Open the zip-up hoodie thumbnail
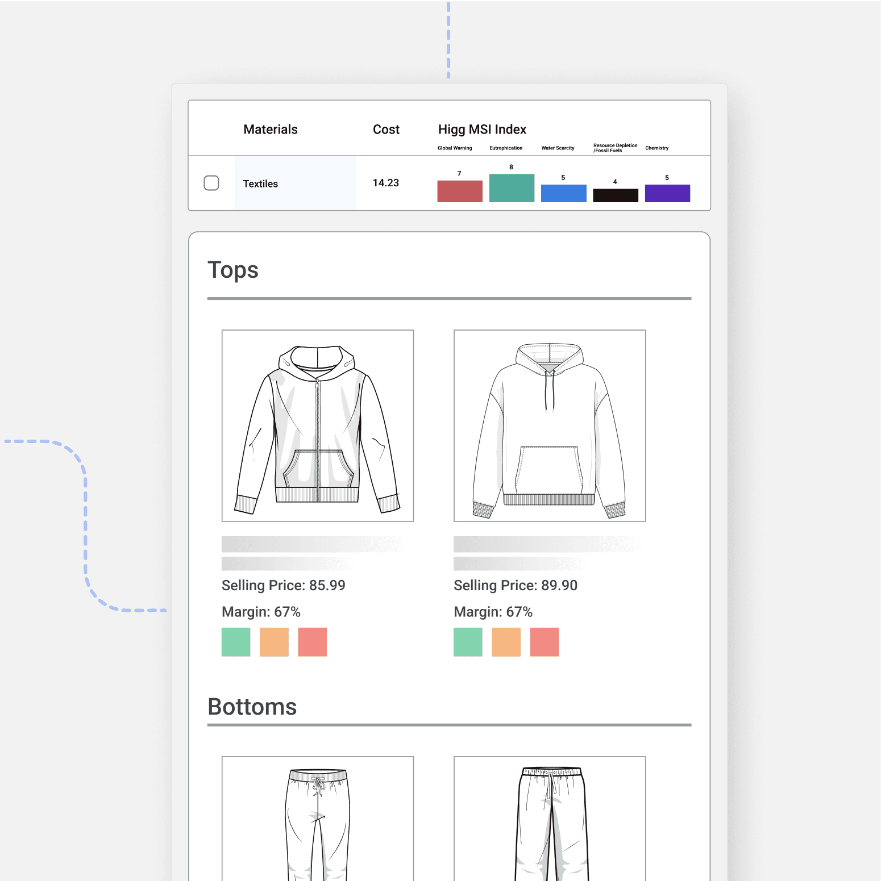 tap(318, 425)
